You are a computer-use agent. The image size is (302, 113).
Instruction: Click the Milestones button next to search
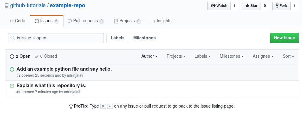click(144, 38)
